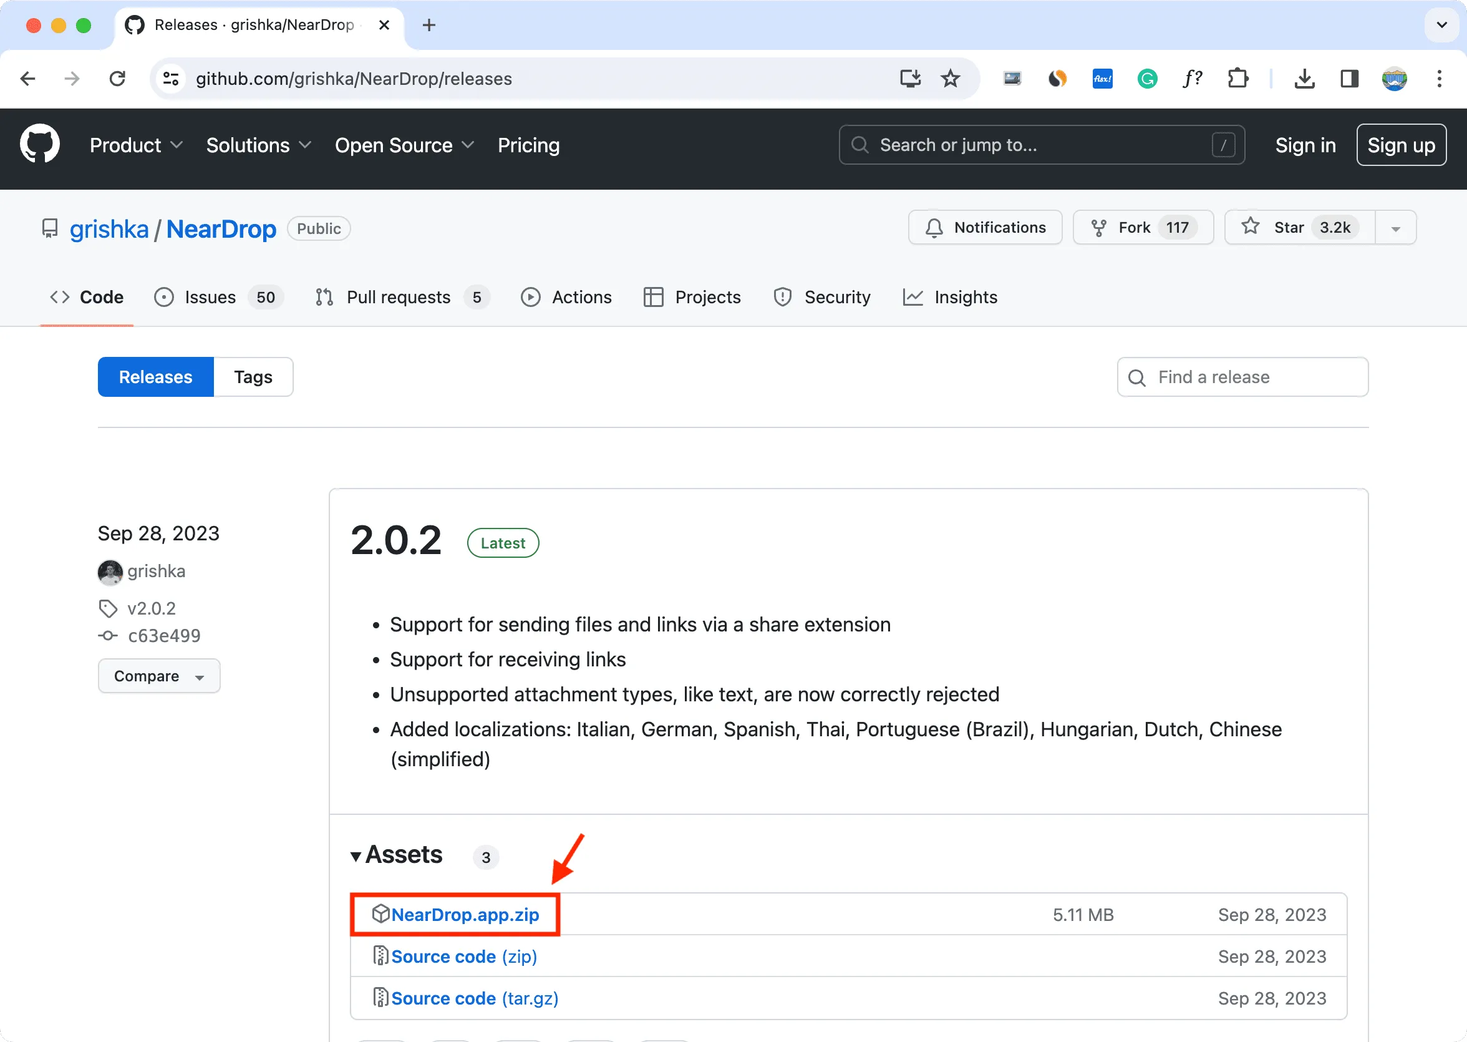Open the grishka author profile link
Screen dimensions: 1467x1042
tap(156, 571)
